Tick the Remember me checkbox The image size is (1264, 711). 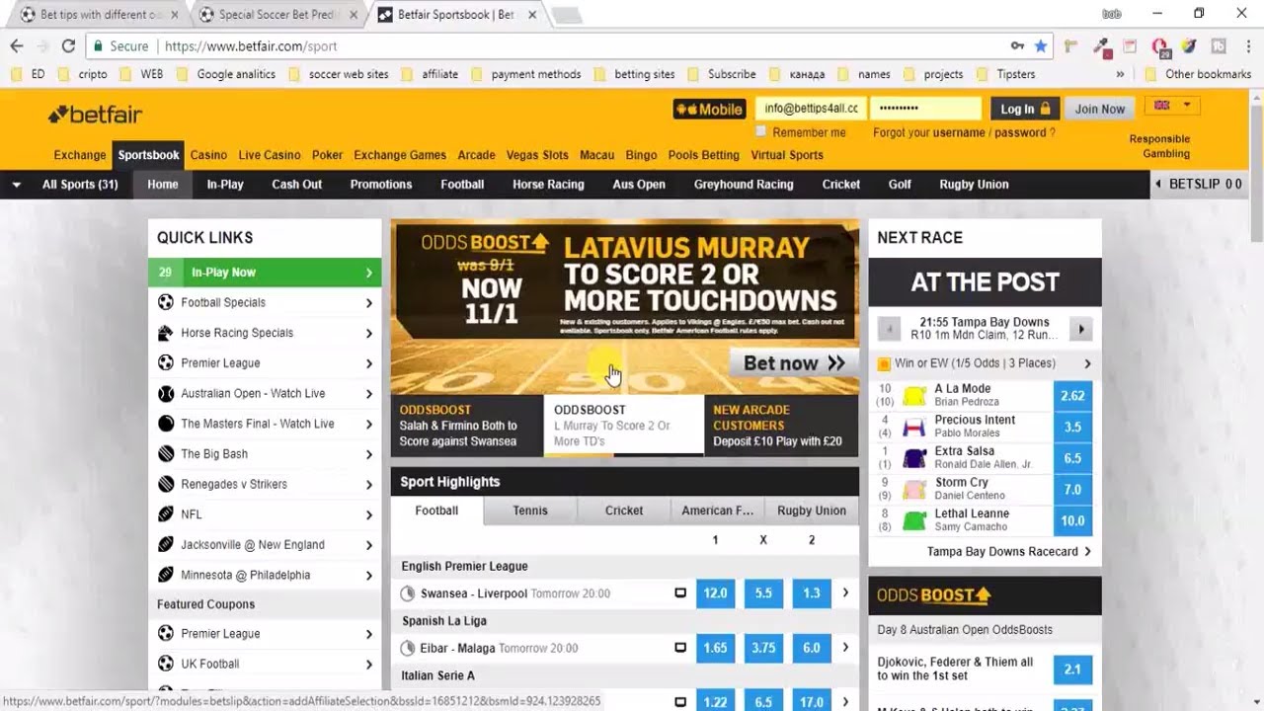(x=760, y=131)
